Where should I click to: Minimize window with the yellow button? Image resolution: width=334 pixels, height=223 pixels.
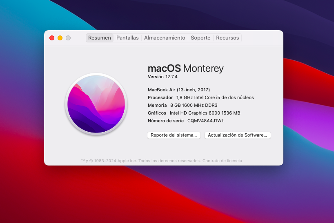point(60,38)
